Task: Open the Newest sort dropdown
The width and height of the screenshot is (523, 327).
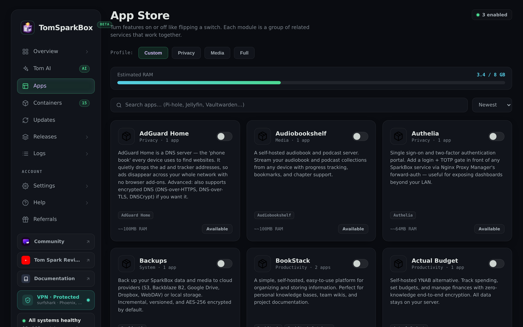Action: [492, 105]
